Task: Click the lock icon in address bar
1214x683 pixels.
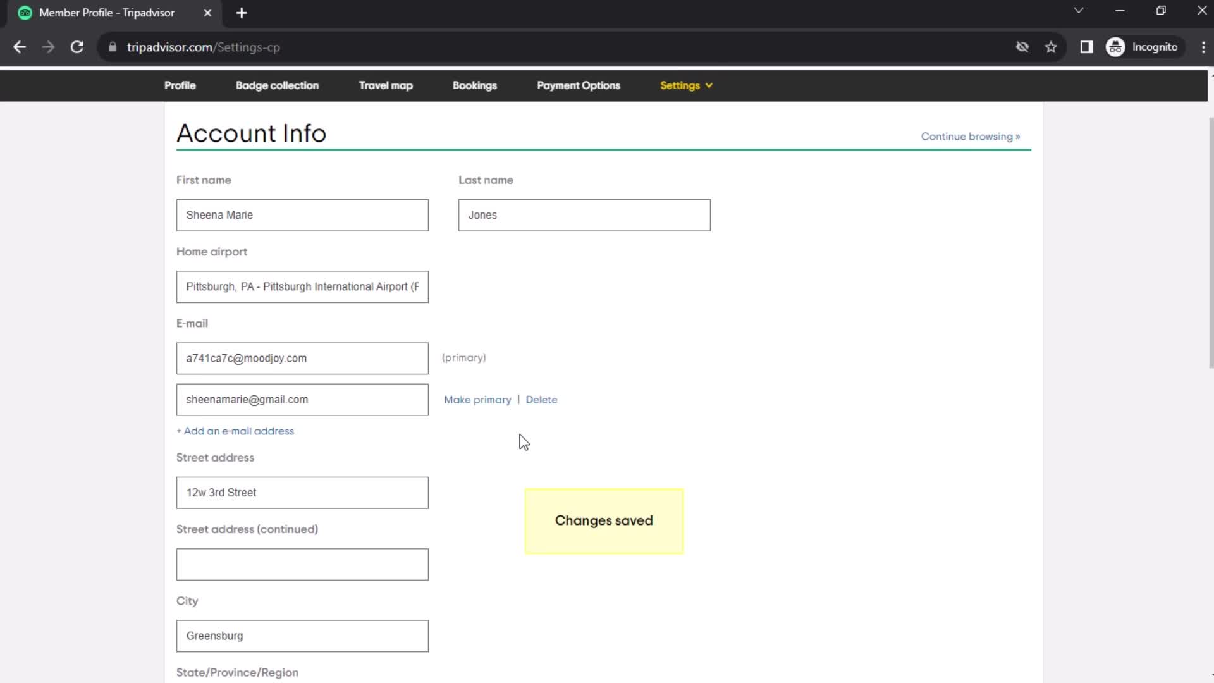Action: (x=113, y=47)
